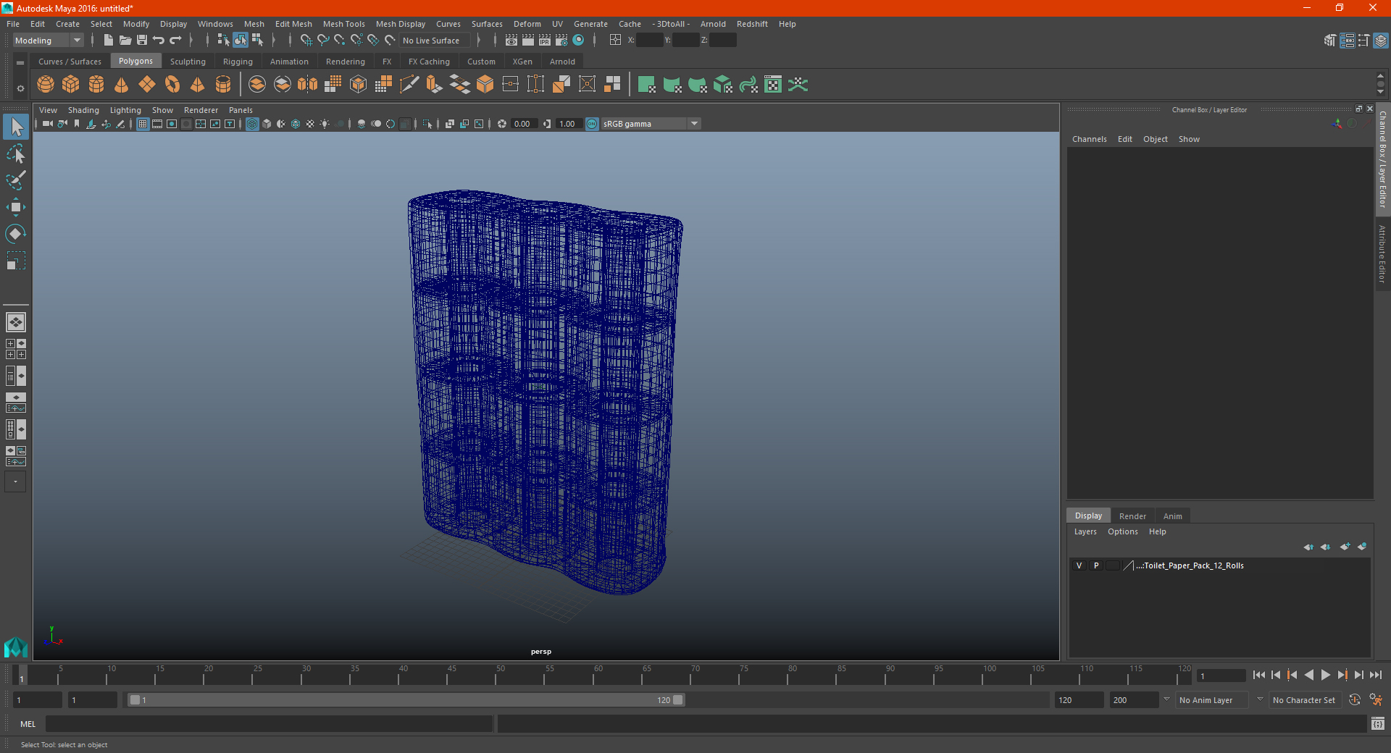Toggle P playback box on Toilet_Paper_Pack_12_Rolls layer

(1095, 565)
